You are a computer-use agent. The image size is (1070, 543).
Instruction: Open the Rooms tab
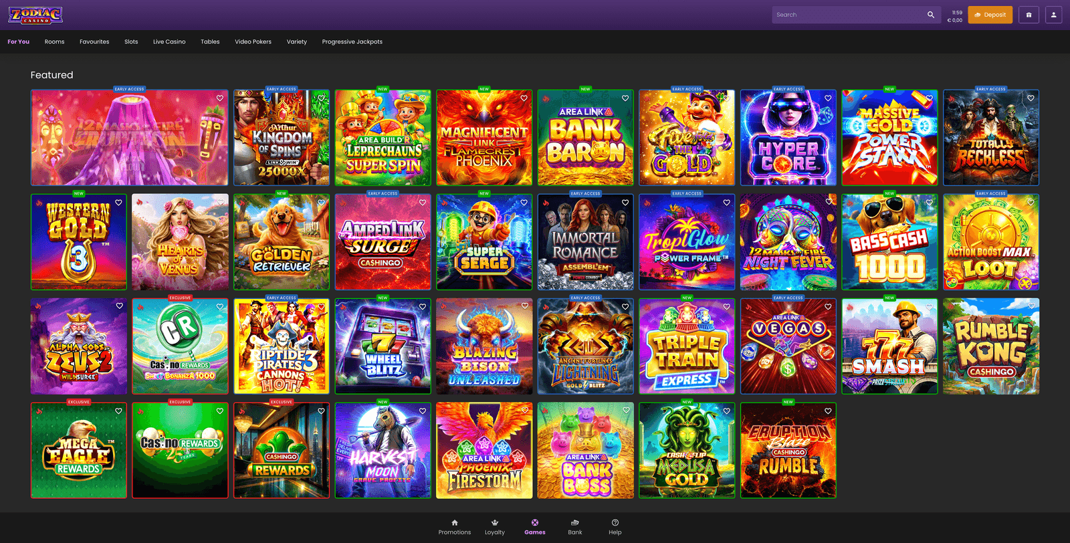point(54,41)
